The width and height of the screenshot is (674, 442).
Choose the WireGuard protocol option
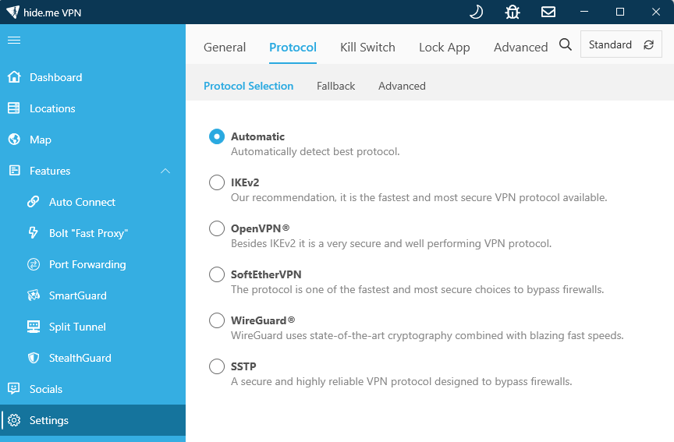(216, 320)
